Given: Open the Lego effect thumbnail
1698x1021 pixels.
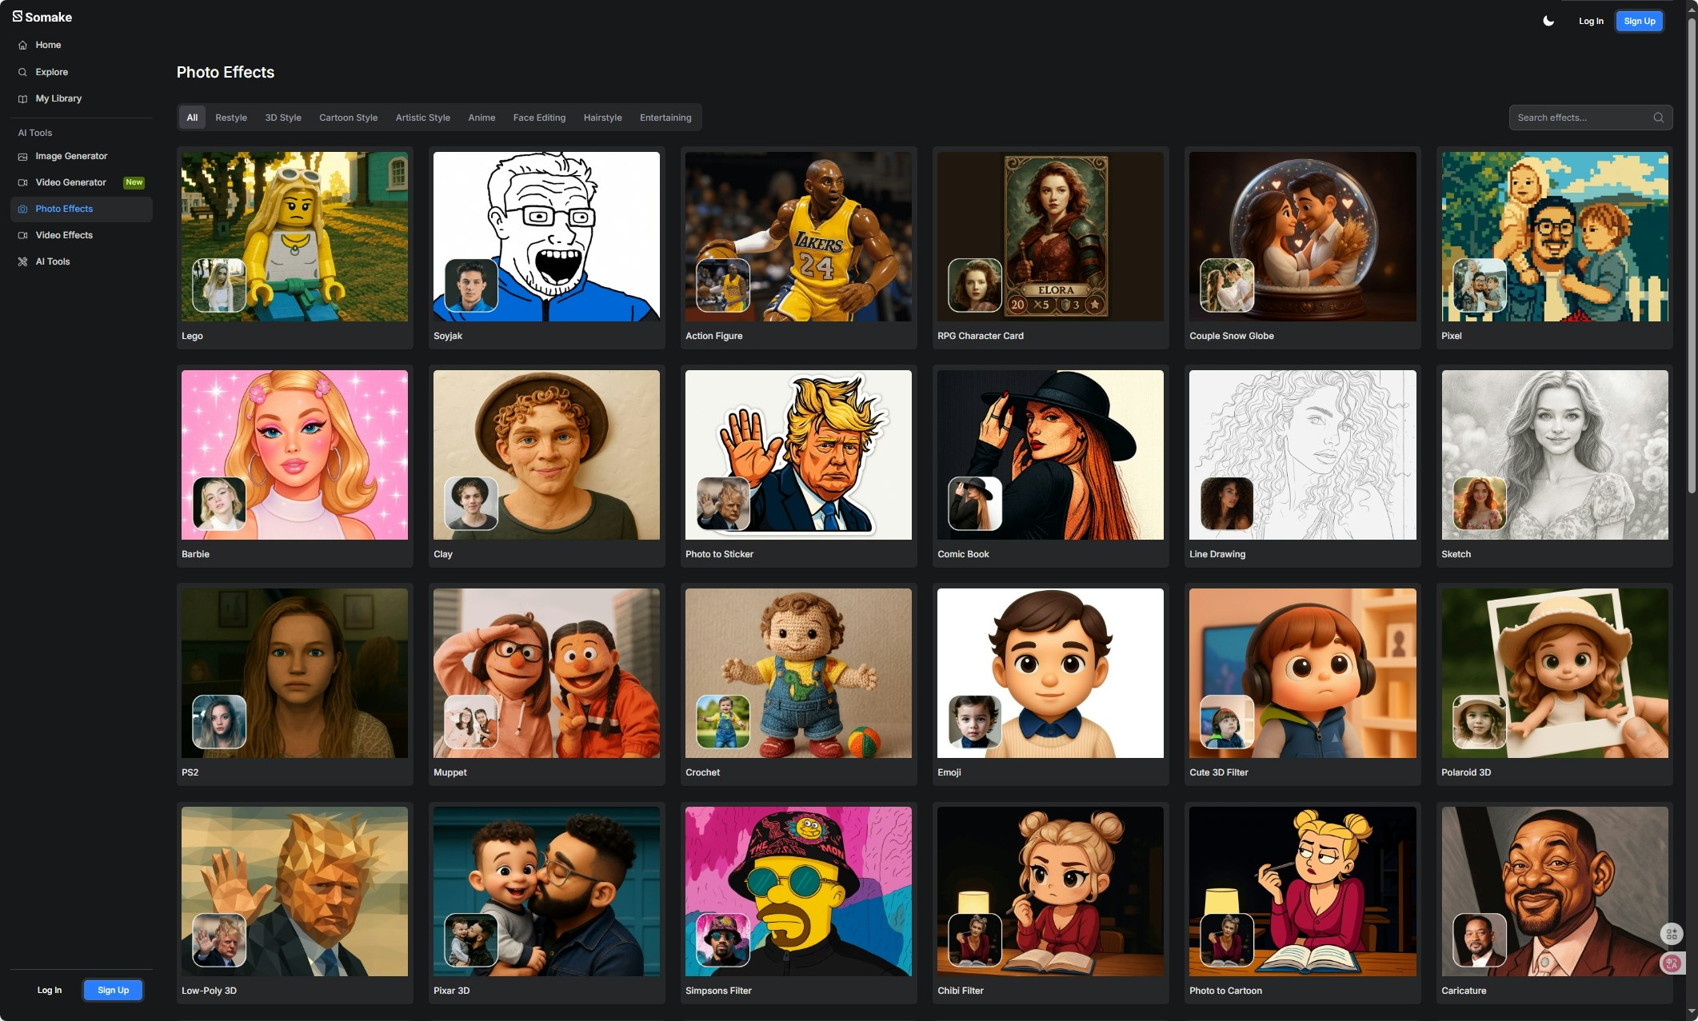Looking at the screenshot, I should (x=294, y=237).
